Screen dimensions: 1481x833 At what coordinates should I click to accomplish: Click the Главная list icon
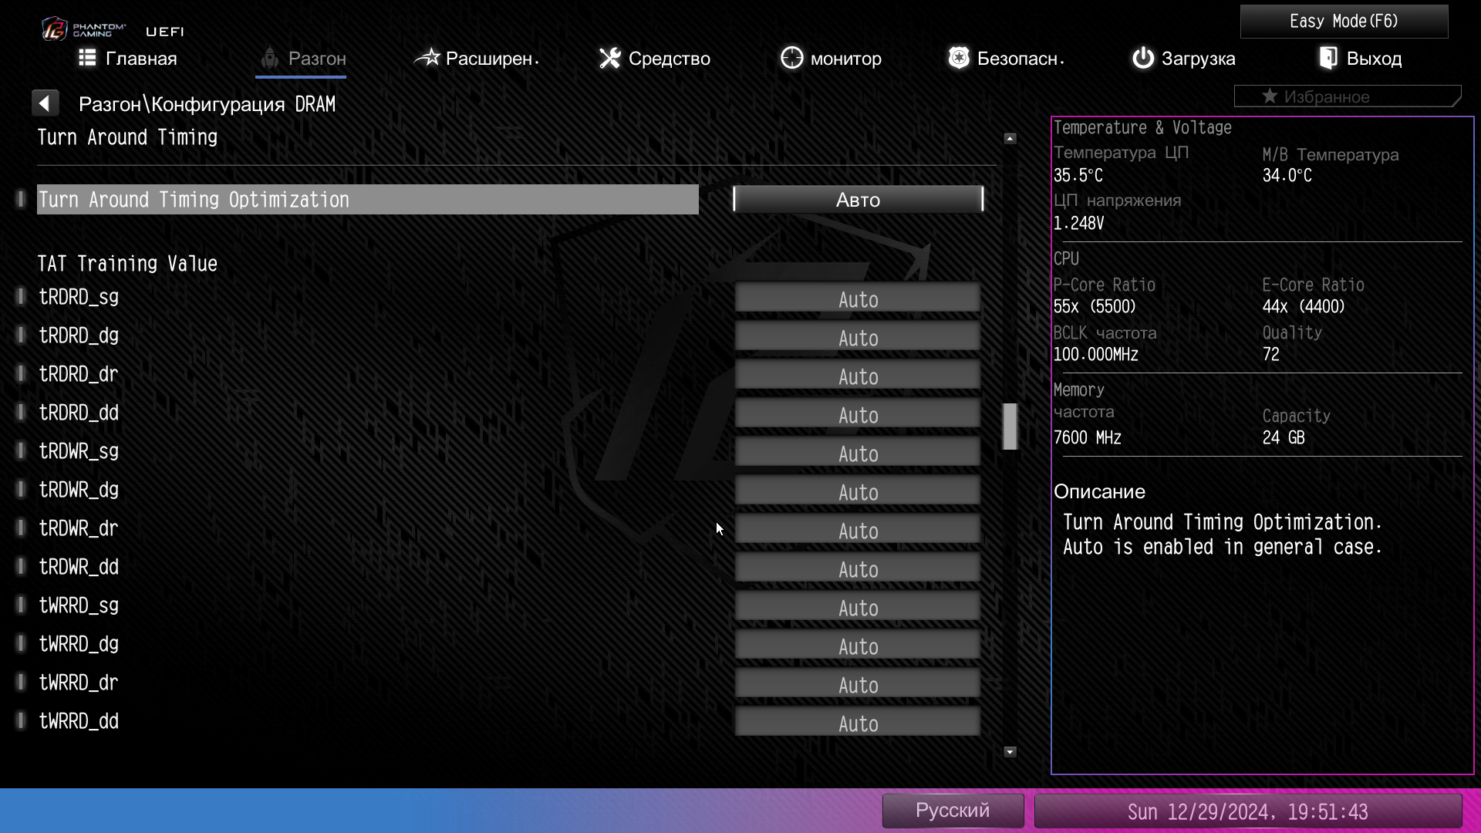tap(87, 58)
